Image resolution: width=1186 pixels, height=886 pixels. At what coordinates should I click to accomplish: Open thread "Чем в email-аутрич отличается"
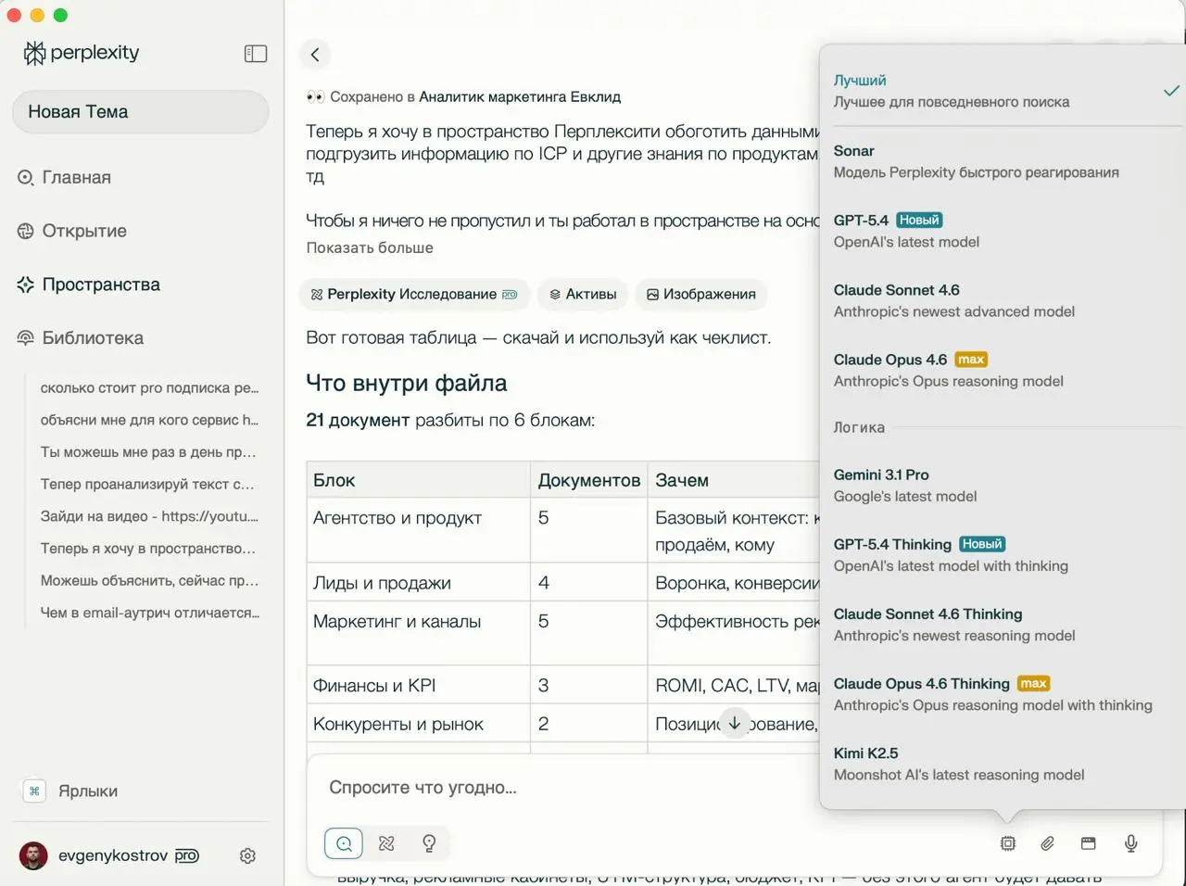[x=150, y=613]
